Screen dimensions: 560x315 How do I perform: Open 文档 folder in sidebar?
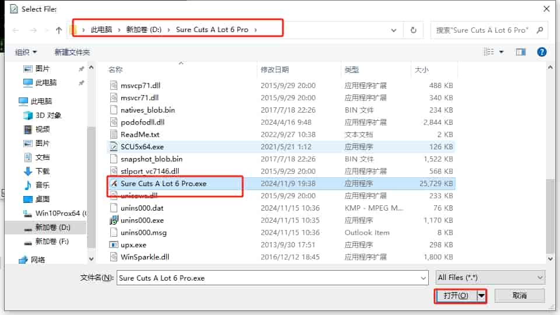coord(43,157)
